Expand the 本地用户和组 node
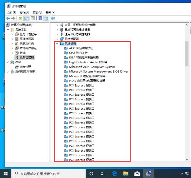Image resolution: width=191 pixels, height=178 pixels. tap(12, 48)
